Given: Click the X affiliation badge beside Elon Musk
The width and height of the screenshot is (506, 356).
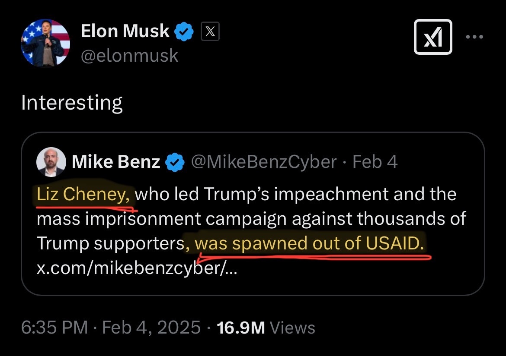Looking at the screenshot, I should click(210, 32).
